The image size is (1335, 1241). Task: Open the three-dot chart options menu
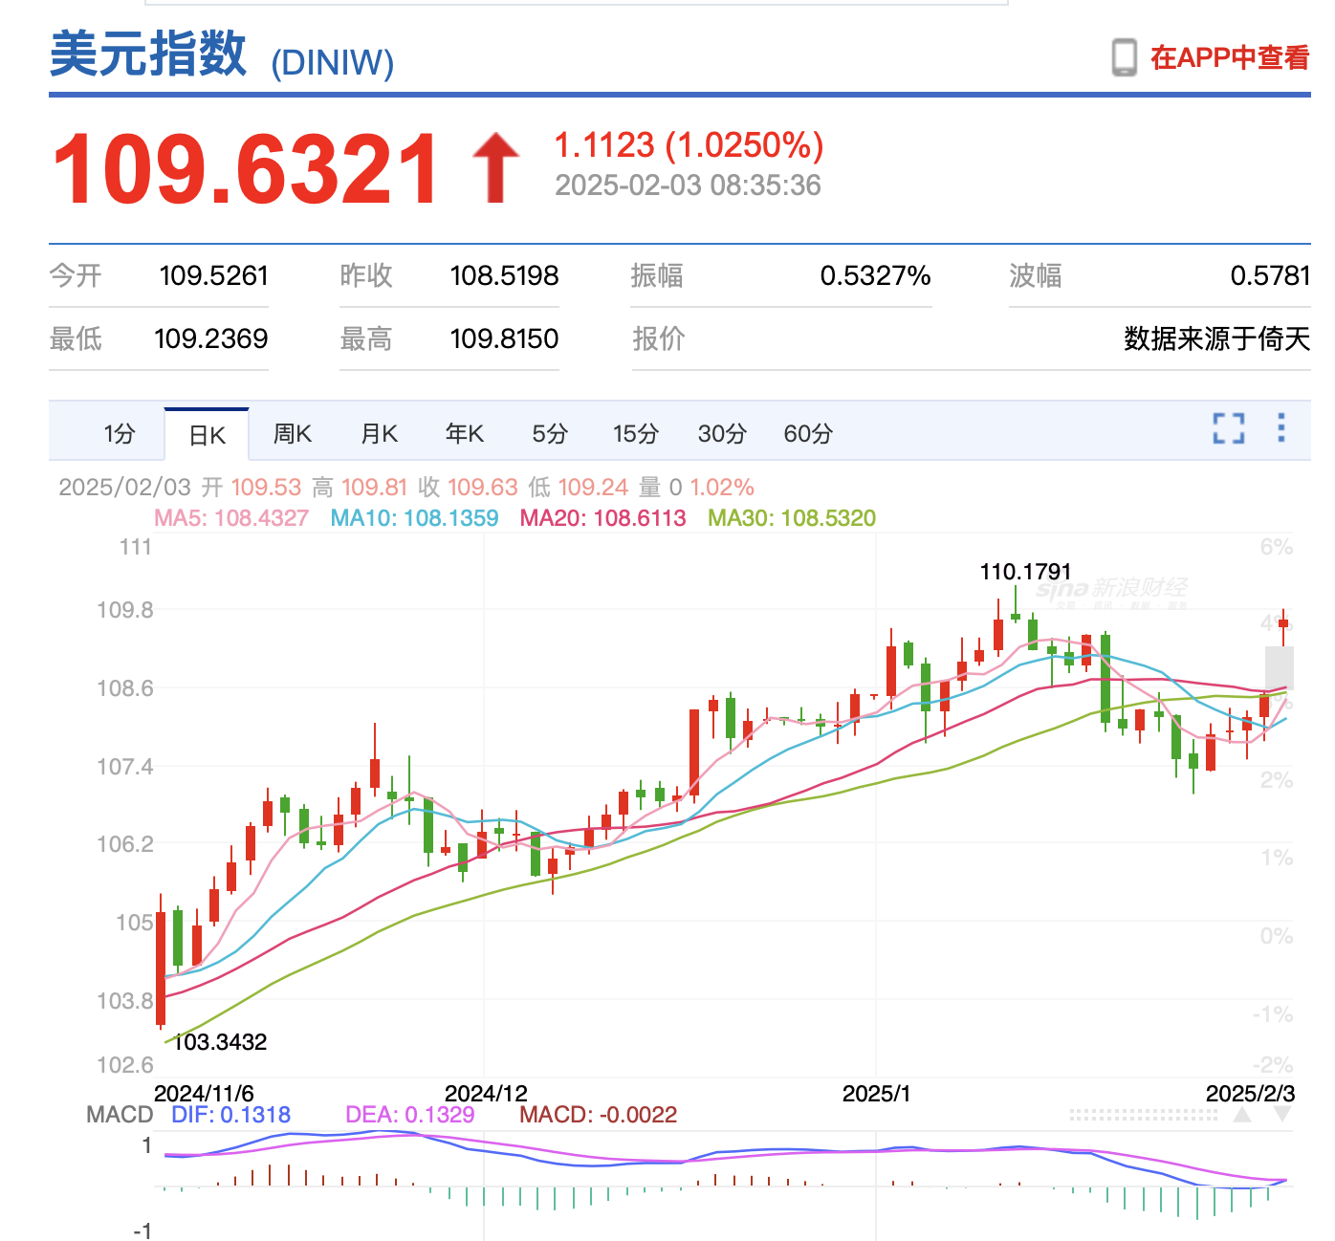(1280, 429)
